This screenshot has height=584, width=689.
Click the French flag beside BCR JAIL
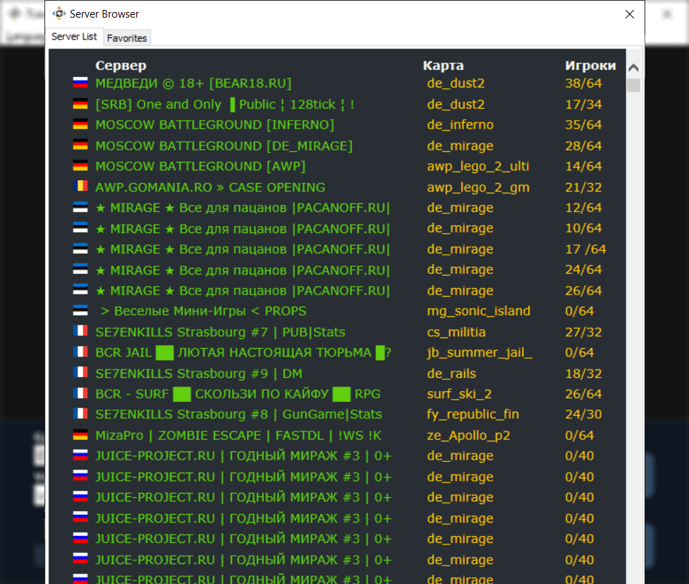[x=80, y=352]
